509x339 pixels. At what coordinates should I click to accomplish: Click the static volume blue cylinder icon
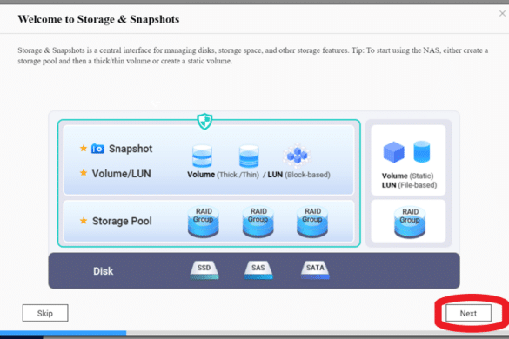click(422, 151)
